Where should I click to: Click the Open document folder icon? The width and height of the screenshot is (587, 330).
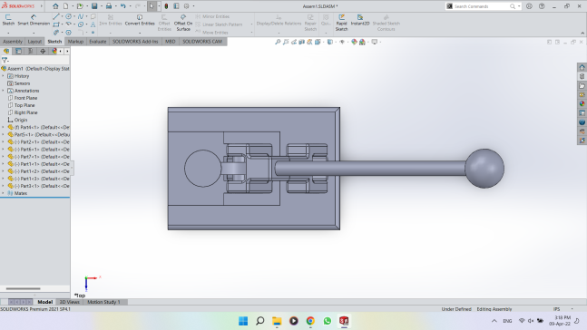pyautogui.click(x=80, y=6)
